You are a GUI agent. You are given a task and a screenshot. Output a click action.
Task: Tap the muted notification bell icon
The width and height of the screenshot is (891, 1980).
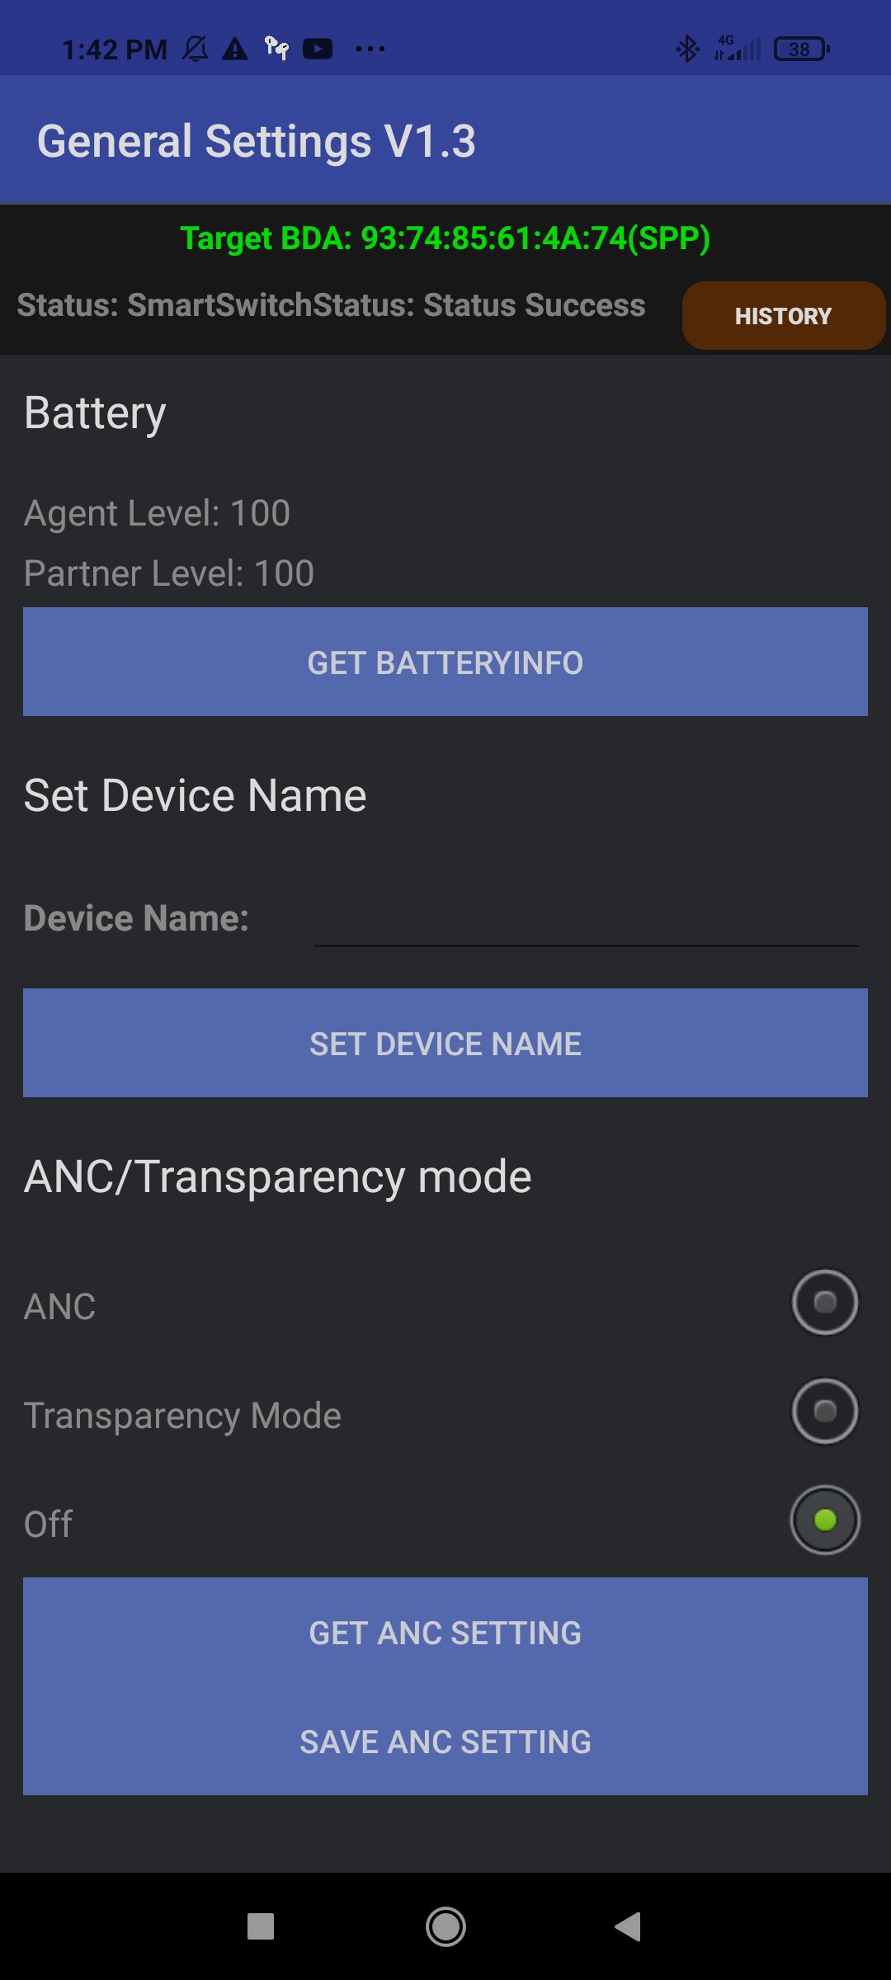[196, 49]
